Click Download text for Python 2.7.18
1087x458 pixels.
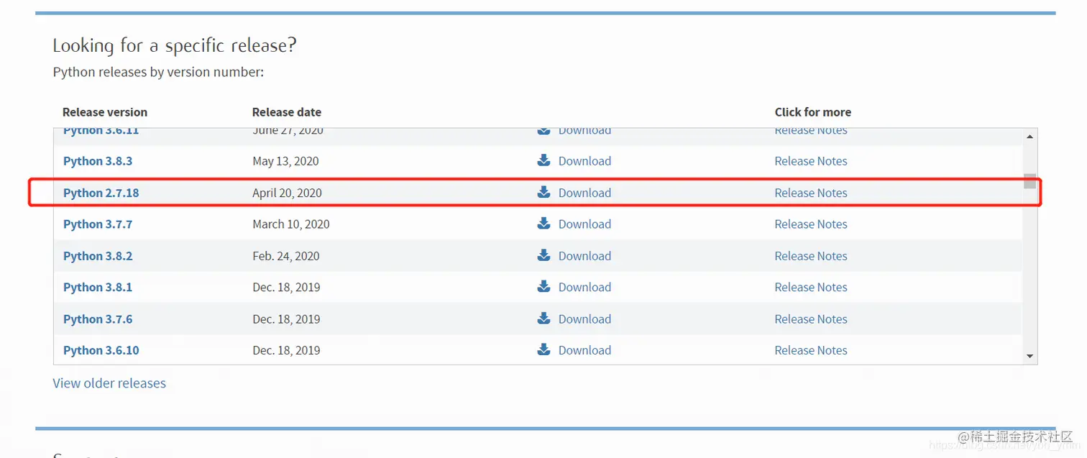tap(584, 193)
